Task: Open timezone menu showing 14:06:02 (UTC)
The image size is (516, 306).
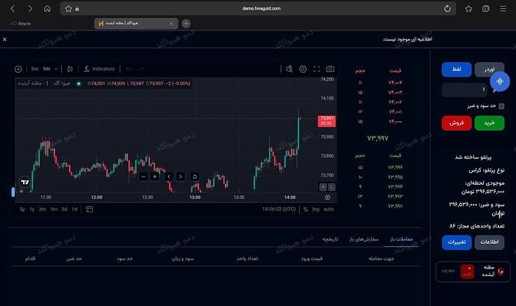Action: pos(279,209)
